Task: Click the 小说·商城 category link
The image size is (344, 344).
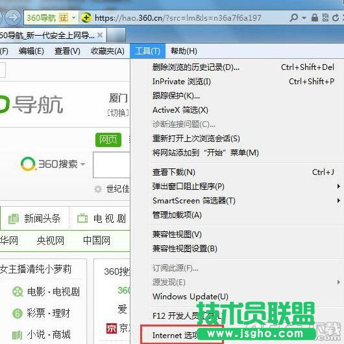Action: [49, 334]
